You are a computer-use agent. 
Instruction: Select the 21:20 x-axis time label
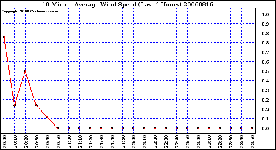coord(91,142)
